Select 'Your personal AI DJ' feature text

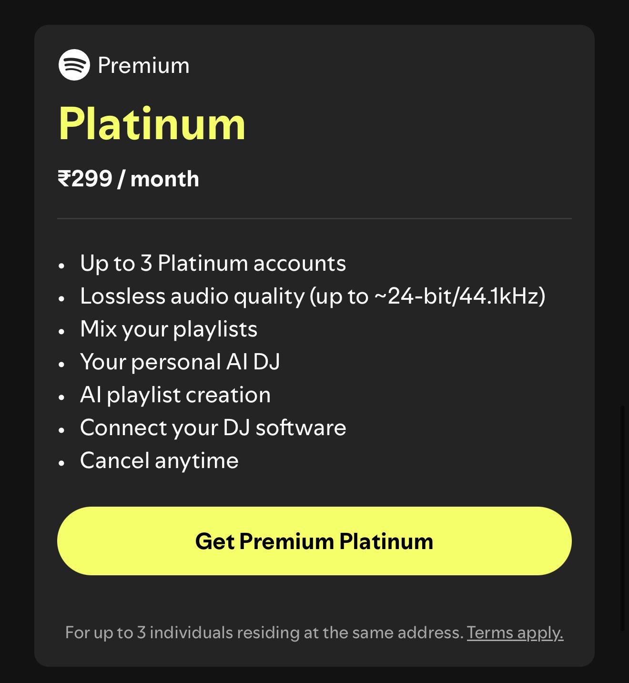(180, 362)
